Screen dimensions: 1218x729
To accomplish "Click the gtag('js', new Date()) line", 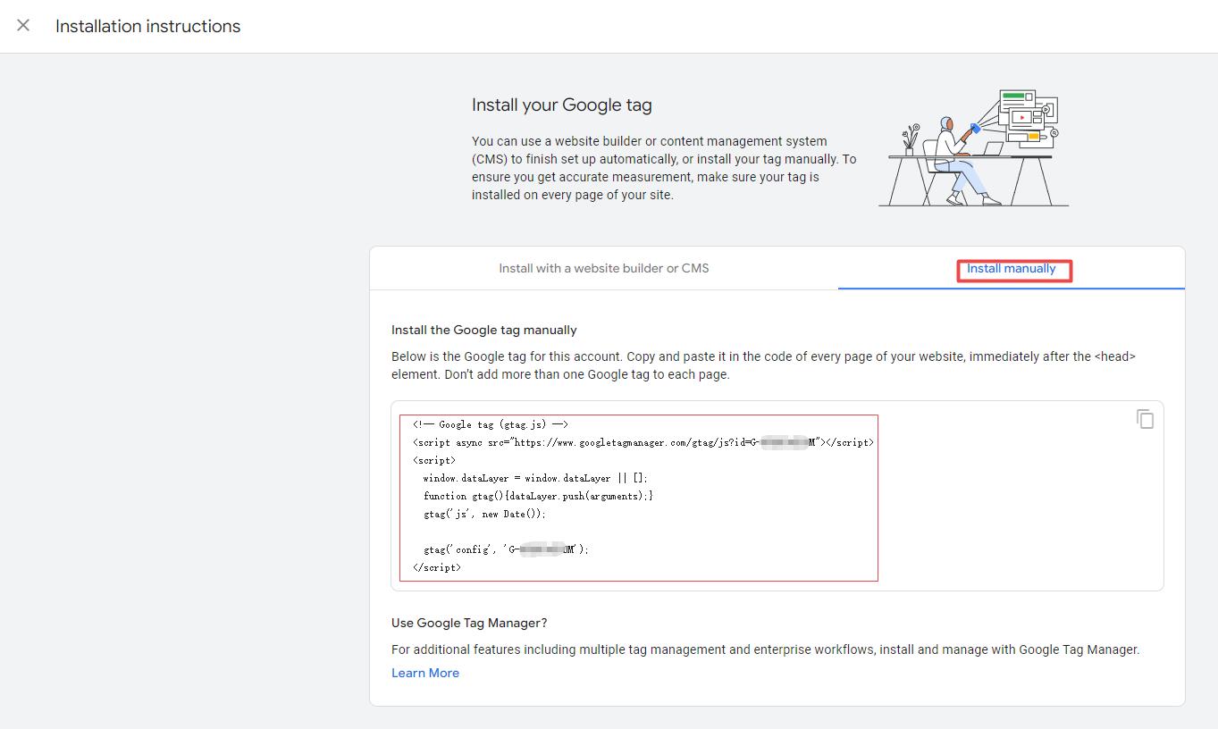I will [484, 514].
